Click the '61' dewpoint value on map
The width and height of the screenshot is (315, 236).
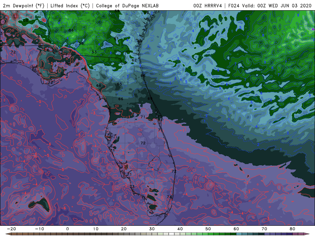(116, 38)
